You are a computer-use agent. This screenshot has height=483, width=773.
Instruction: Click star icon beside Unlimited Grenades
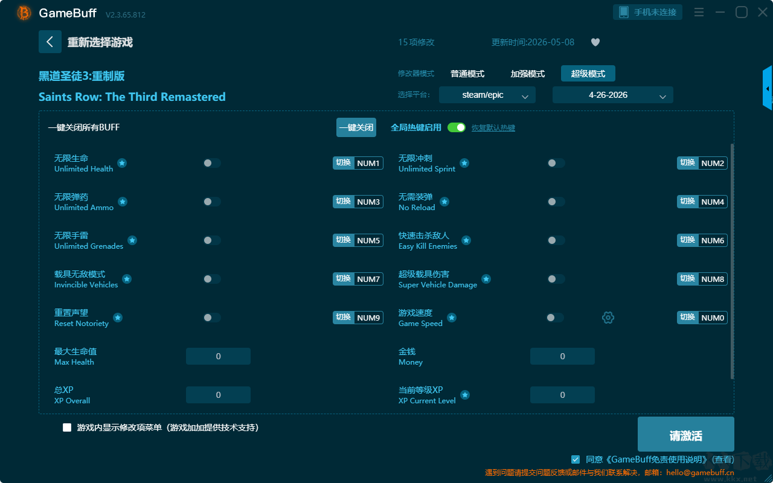(x=132, y=240)
